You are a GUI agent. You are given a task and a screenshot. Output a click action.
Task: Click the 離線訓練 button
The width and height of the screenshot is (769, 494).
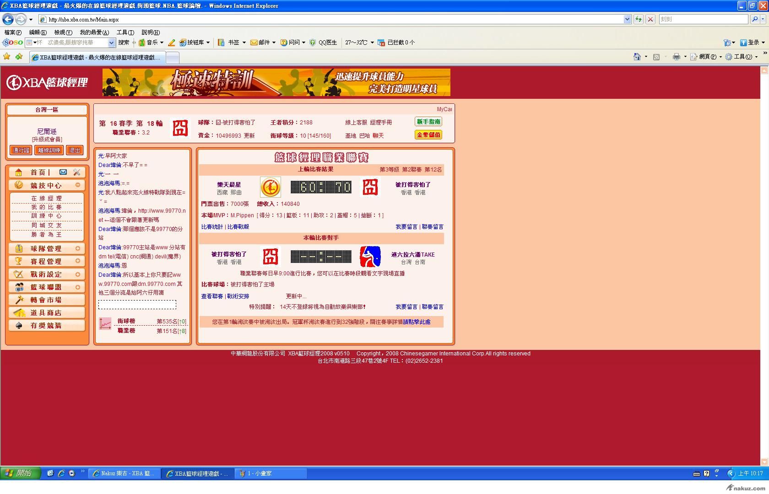[x=49, y=150]
